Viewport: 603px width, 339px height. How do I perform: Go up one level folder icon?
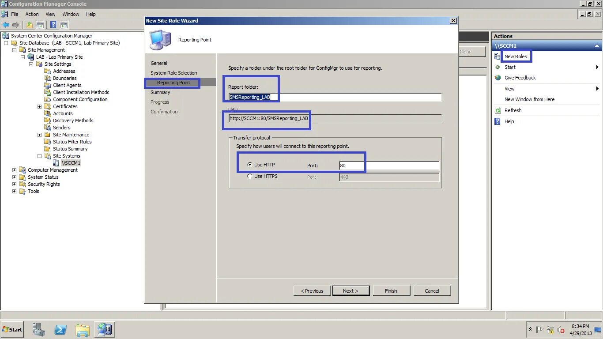coord(30,25)
